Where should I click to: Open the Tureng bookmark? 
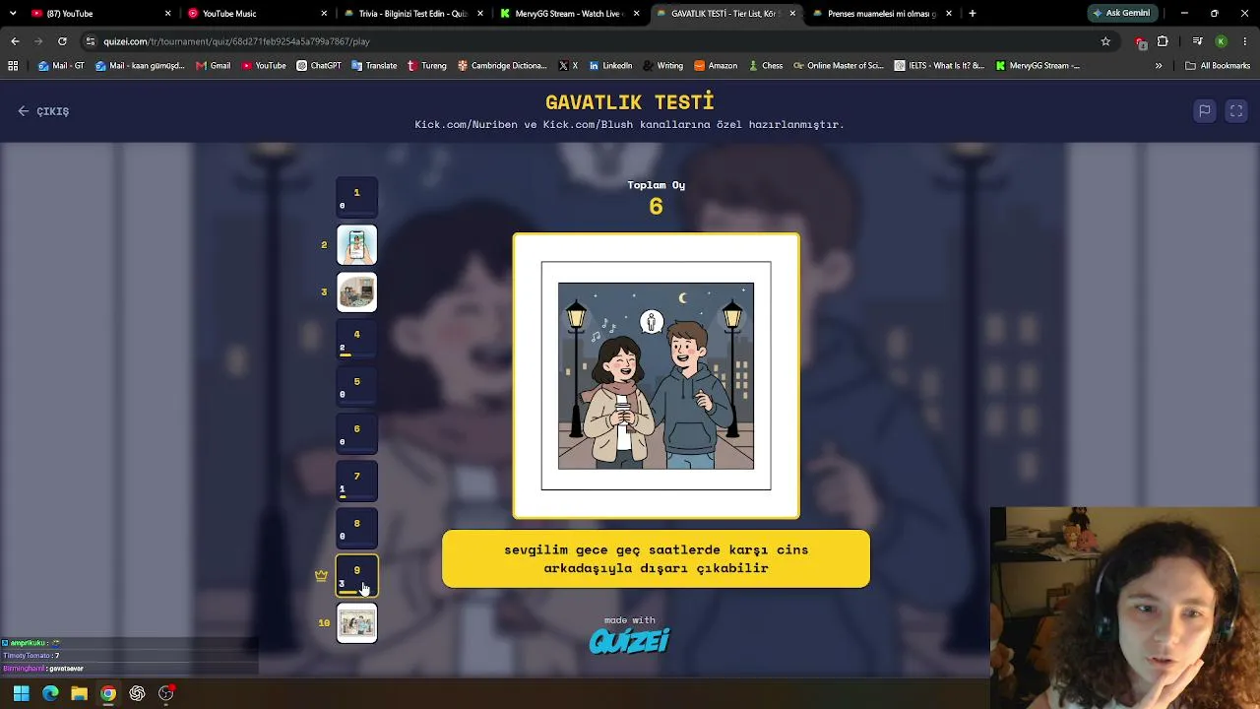pos(426,66)
